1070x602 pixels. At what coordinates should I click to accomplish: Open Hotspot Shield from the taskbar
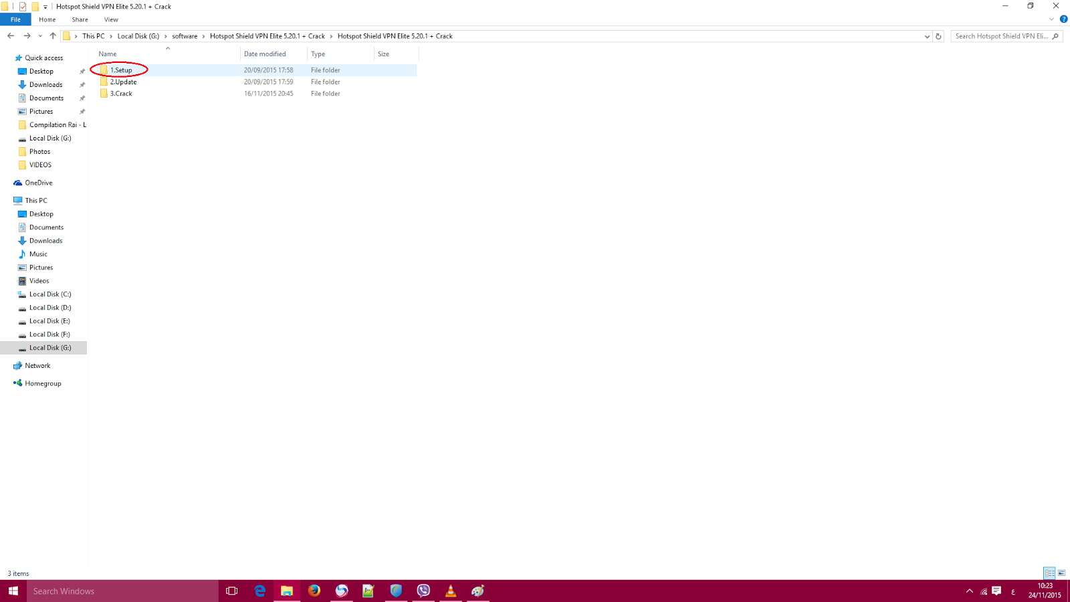click(x=396, y=591)
